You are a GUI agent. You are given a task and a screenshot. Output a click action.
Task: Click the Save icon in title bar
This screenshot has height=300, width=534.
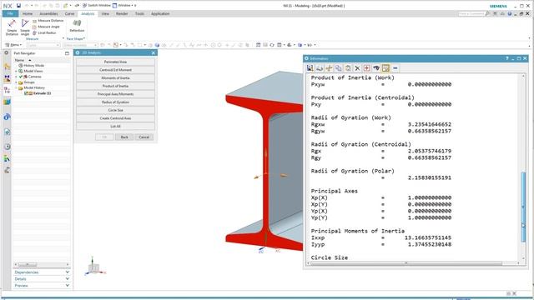(x=18, y=6)
